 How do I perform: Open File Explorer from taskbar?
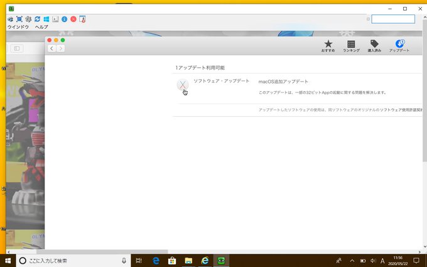click(188, 261)
